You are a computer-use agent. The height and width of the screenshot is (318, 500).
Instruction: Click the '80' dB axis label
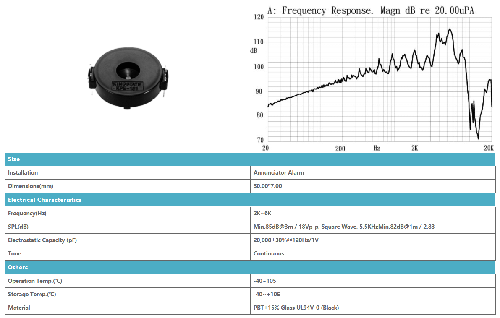(260, 115)
